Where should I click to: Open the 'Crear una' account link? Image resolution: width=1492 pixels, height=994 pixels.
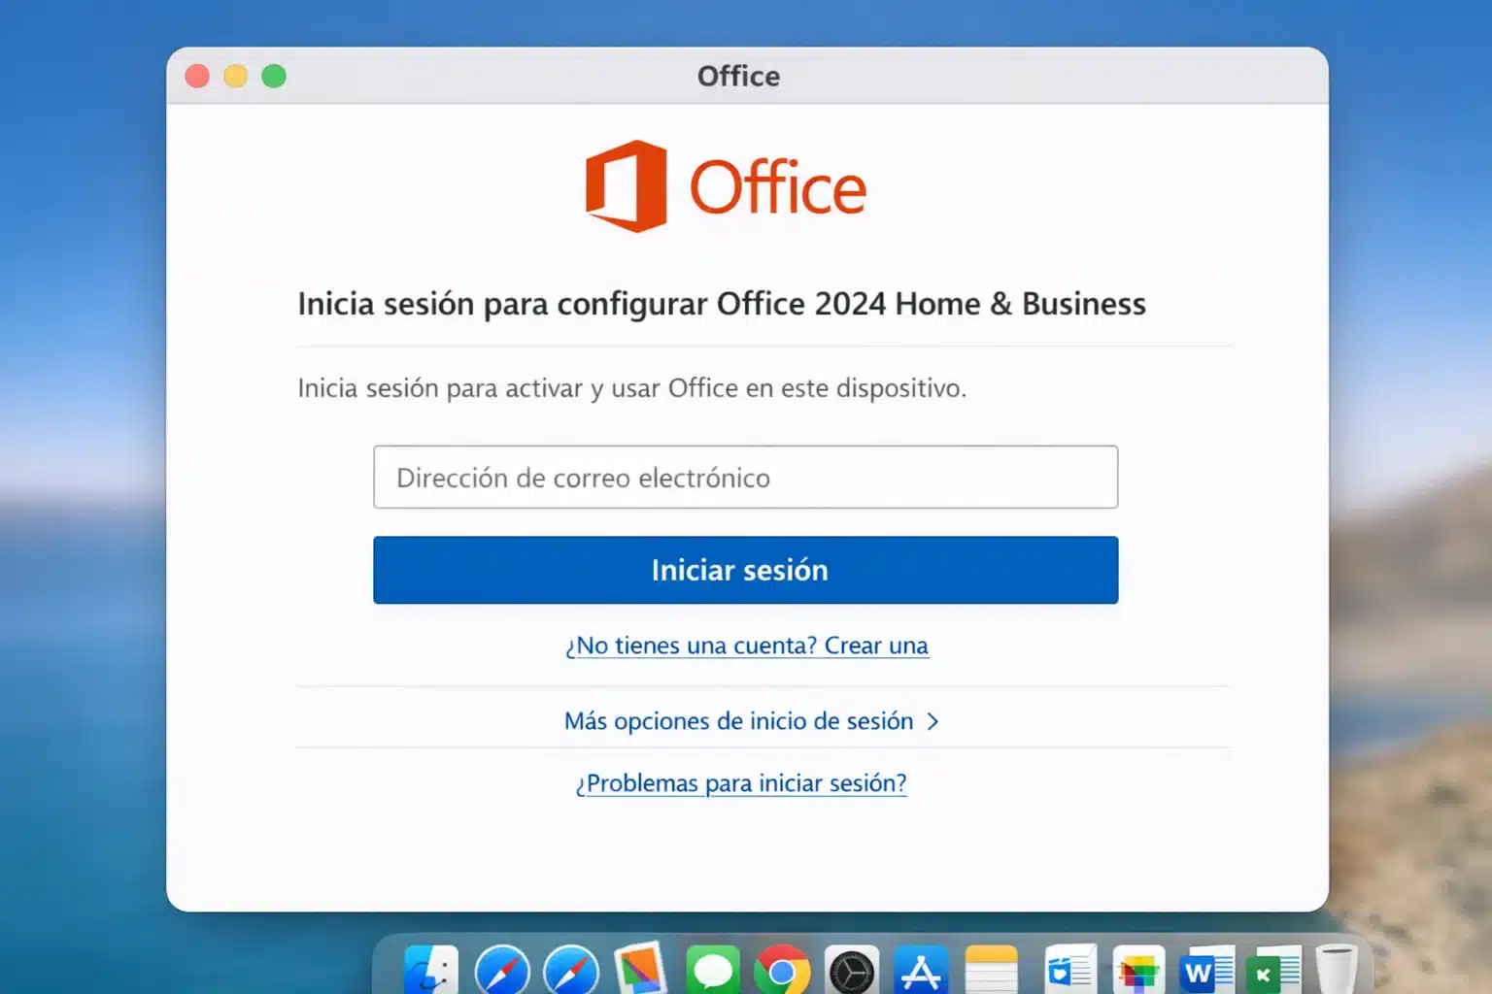coord(875,646)
